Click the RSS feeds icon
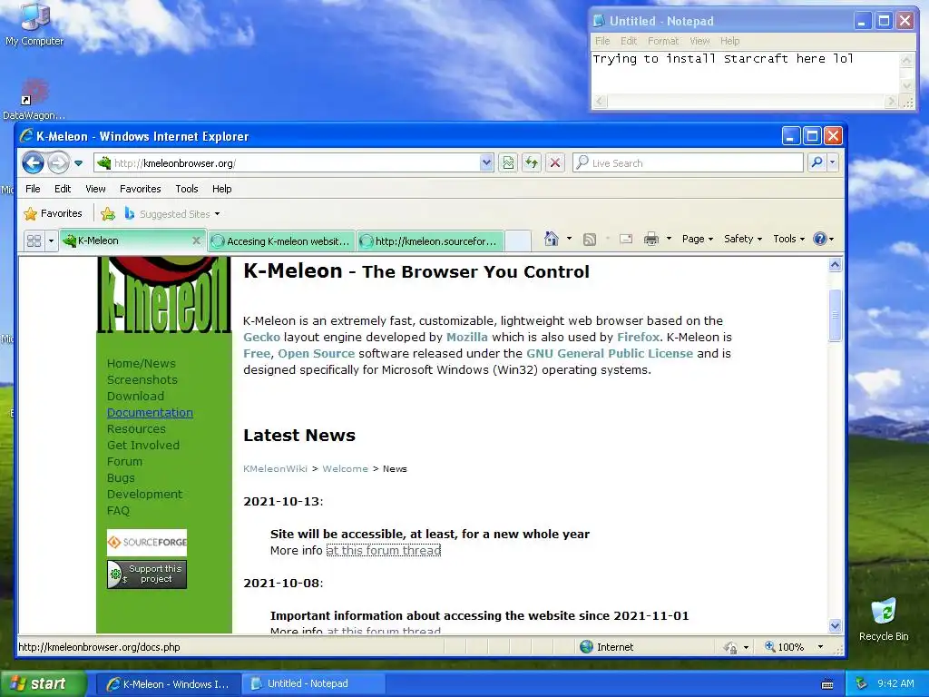Screen dimensions: 929x697 590,239
